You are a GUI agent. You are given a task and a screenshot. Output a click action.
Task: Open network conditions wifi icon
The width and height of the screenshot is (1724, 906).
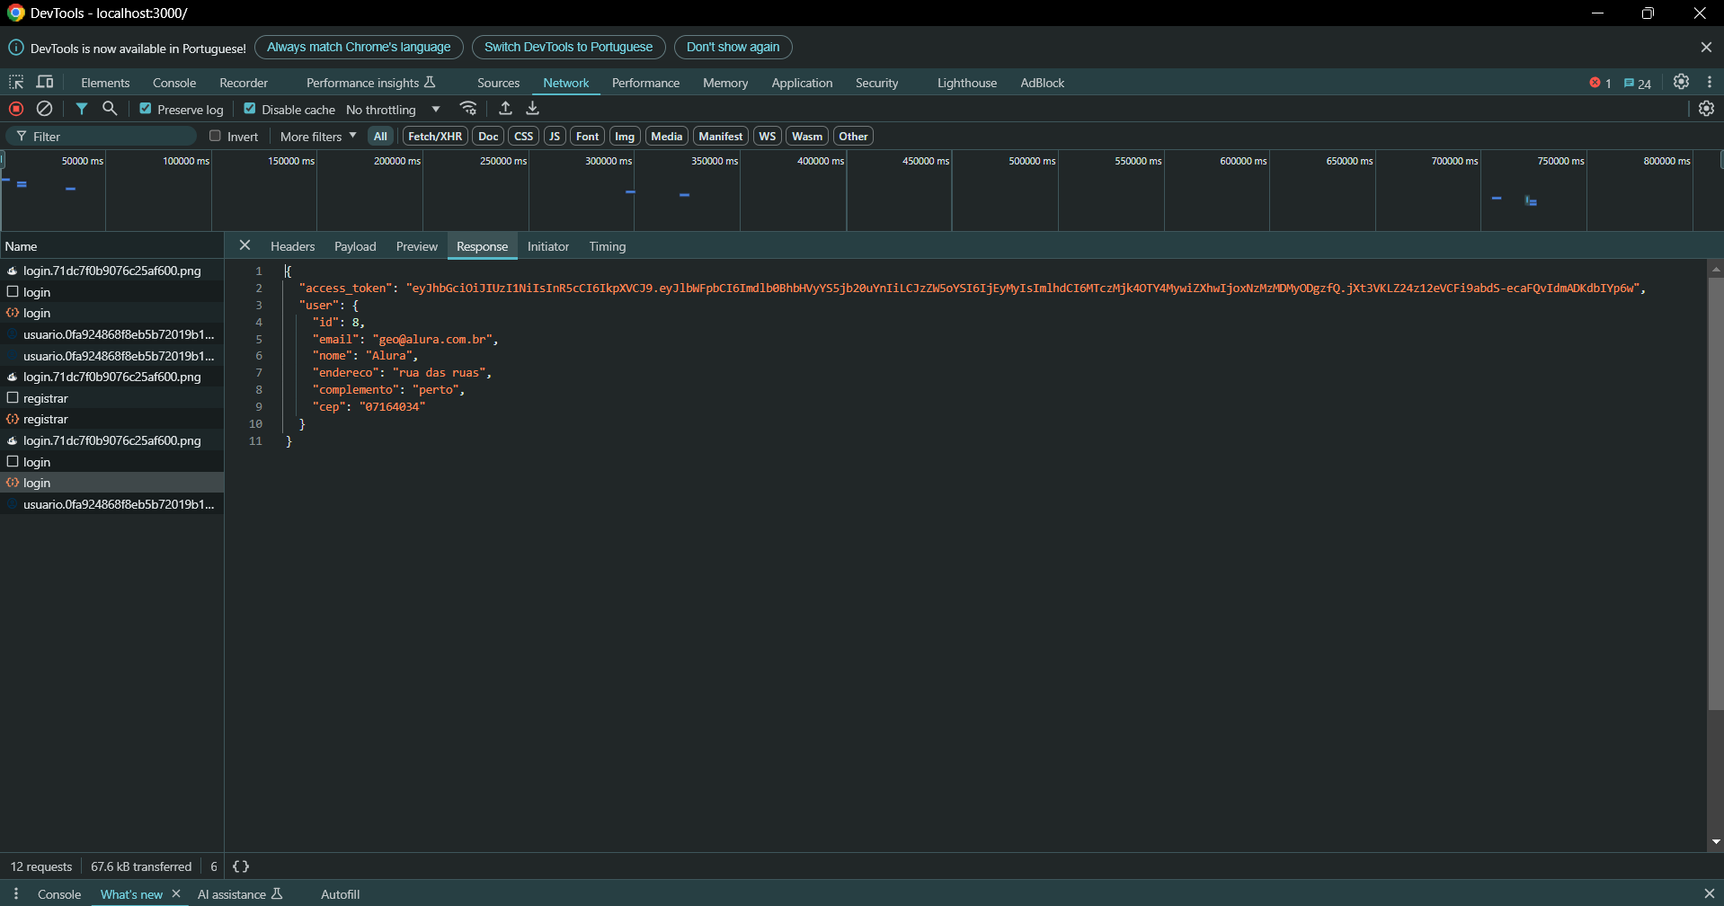(x=468, y=109)
